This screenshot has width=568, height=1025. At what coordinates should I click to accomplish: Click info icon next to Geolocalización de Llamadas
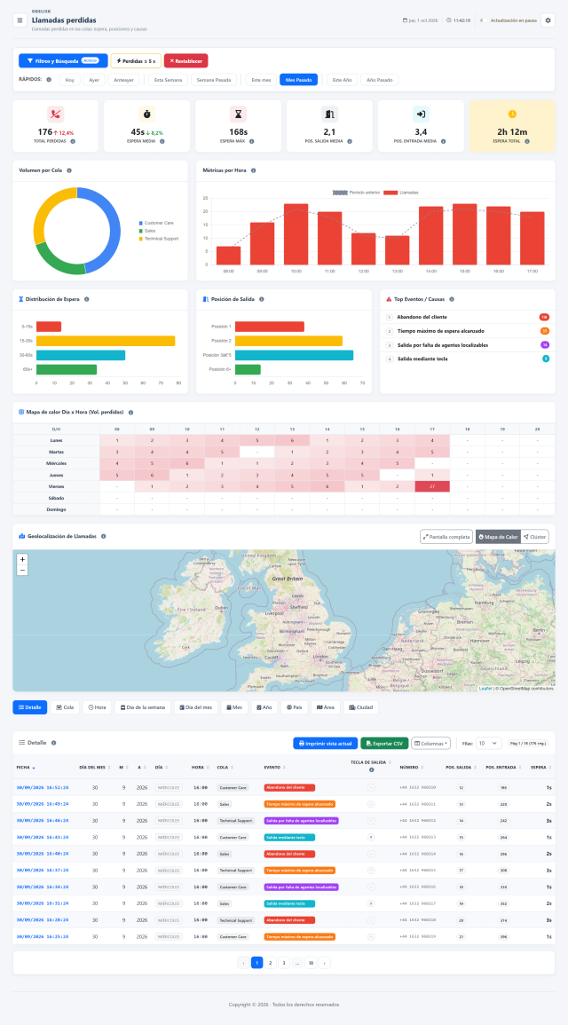(103, 536)
